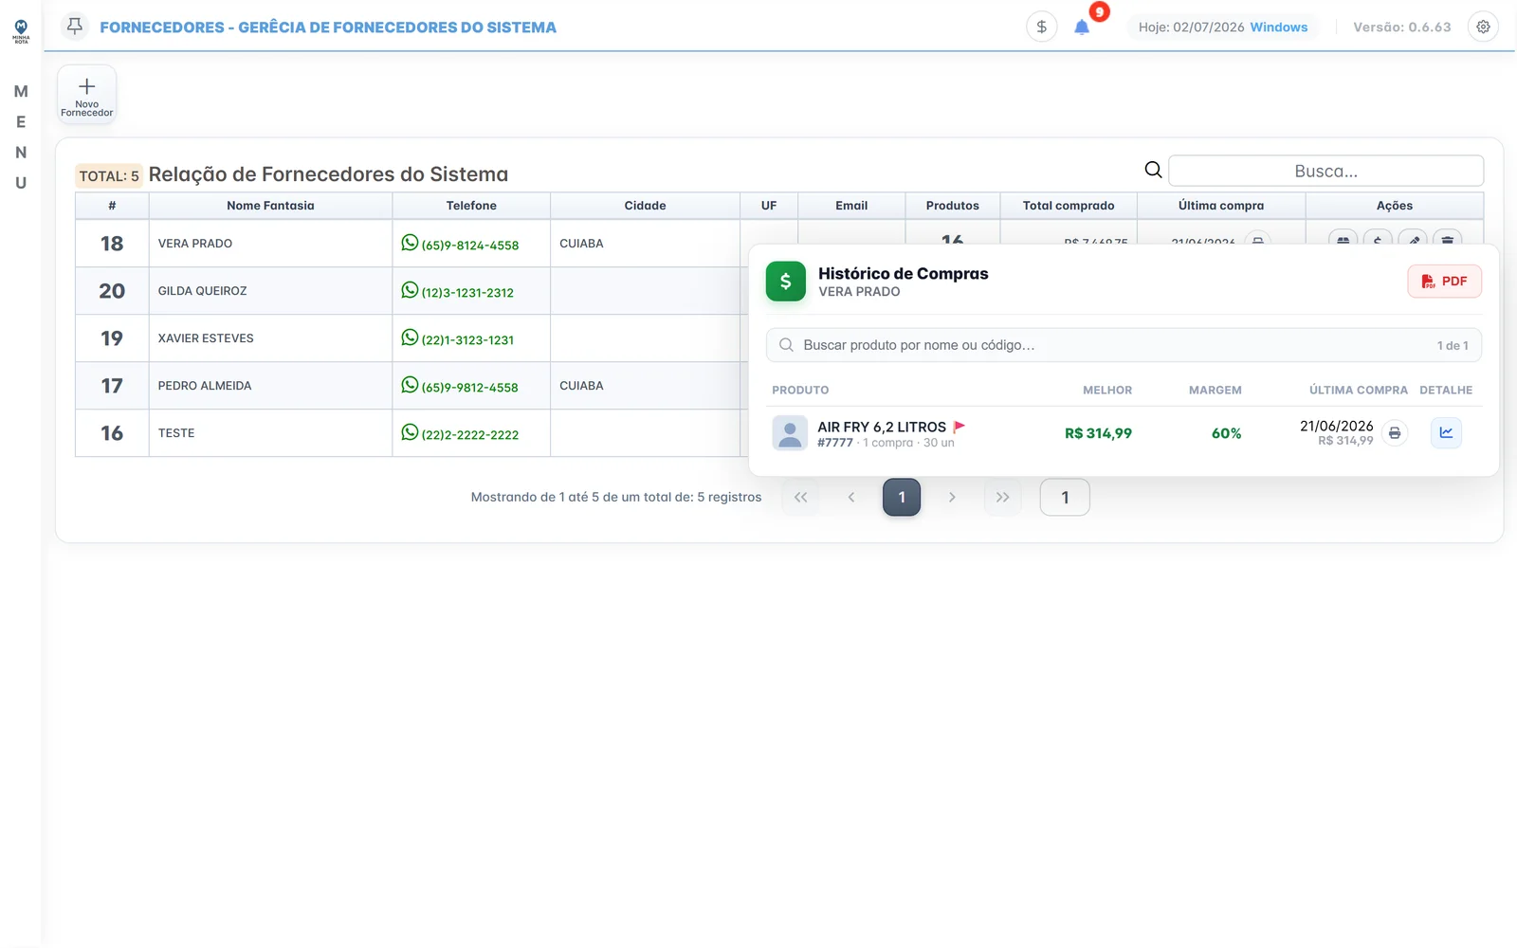Open the AIR FRY detail chart
Screen dimensions: 1517x948
point(1446,433)
